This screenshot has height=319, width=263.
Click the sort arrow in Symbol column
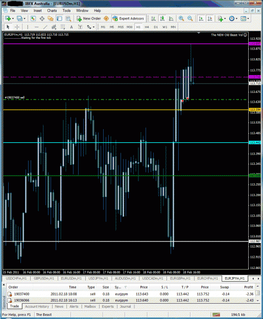[126, 287]
